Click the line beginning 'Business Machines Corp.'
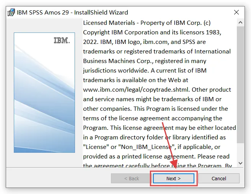This screenshot has height=194, width=251. point(145,61)
